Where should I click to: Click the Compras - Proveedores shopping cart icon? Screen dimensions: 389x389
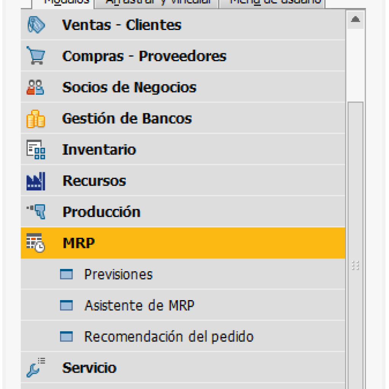(x=36, y=55)
